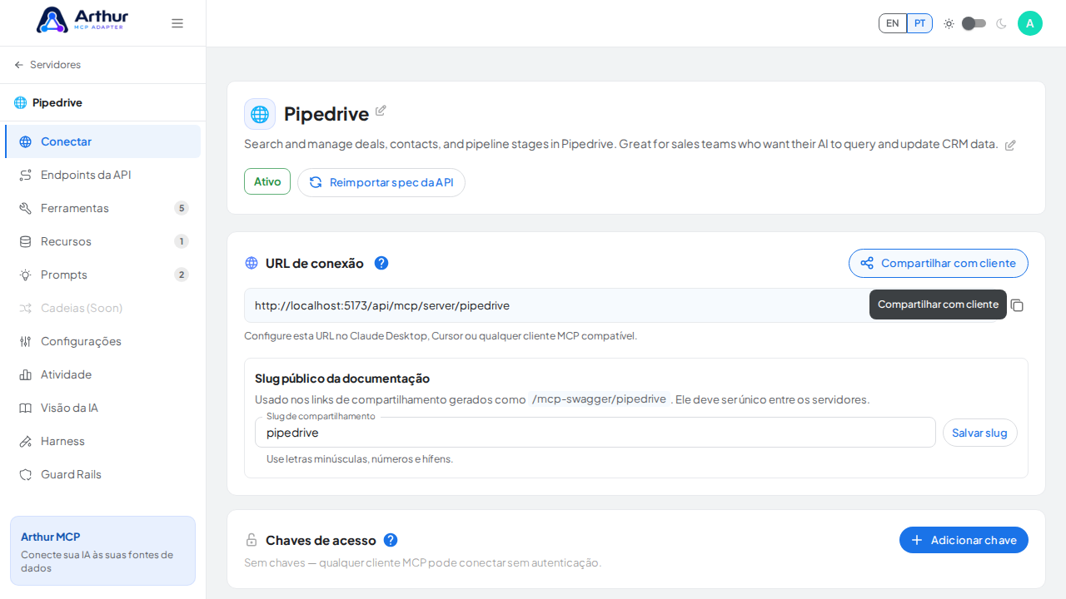Click the Prompts count badge 2
Screen dimensions: 1066x599
182,275
